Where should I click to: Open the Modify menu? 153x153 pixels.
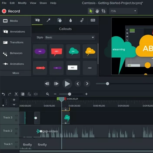pos(22,3)
